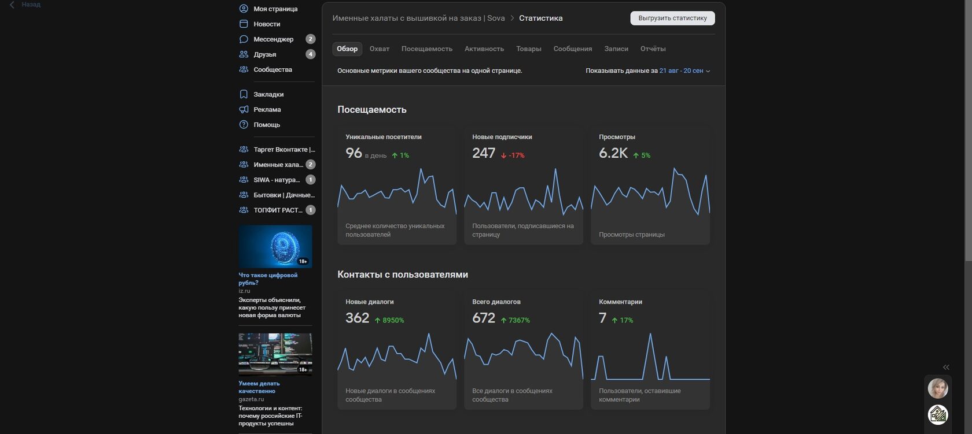Open Моя страница profile icon
Image resolution: width=972 pixels, height=434 pixels.
[244, 9]
